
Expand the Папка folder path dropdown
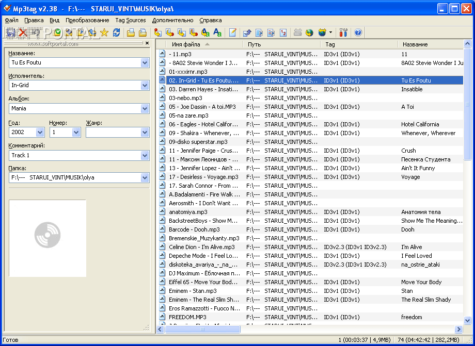pyautogui.click(x=145, y=177)
